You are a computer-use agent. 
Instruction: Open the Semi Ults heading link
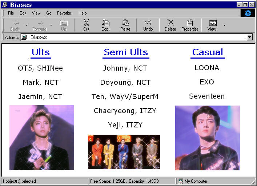click(126, 52)
